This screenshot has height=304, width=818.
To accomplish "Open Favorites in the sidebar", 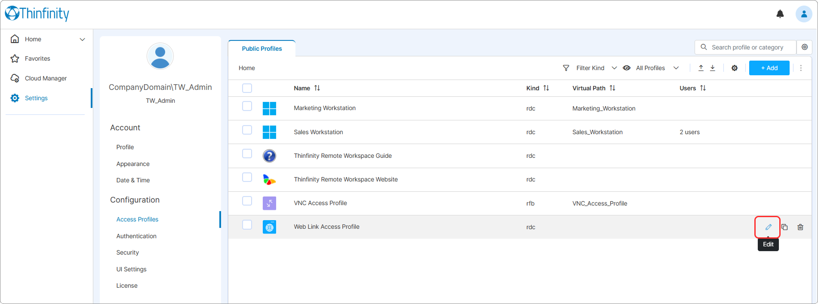I will click(37, 58).
